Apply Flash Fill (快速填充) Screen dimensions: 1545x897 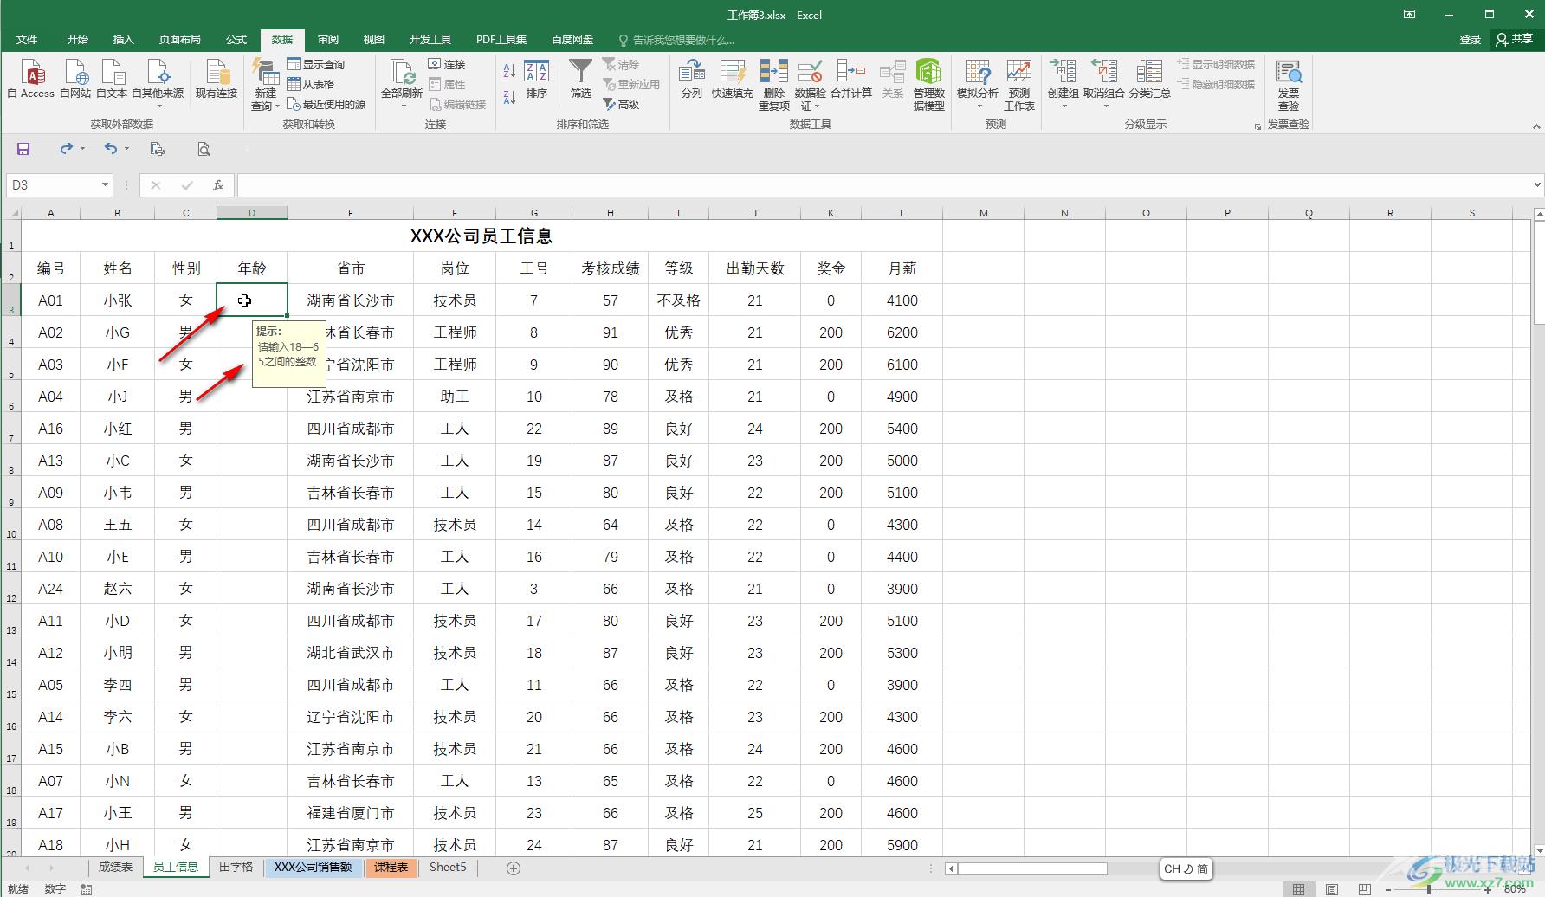click(732, 79)
